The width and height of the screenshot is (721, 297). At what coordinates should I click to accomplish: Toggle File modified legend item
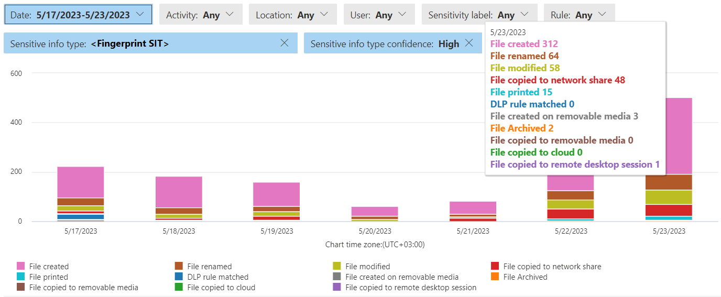337,266
